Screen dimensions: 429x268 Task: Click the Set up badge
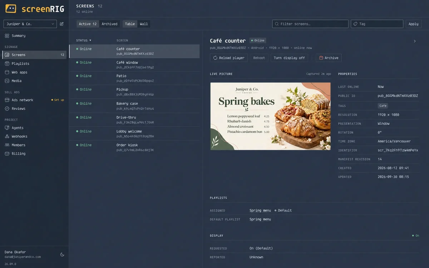(x=58, y=100)
